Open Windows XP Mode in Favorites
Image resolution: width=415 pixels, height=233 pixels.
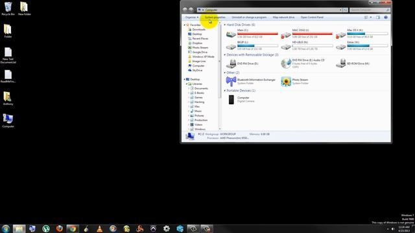[203, 57]
